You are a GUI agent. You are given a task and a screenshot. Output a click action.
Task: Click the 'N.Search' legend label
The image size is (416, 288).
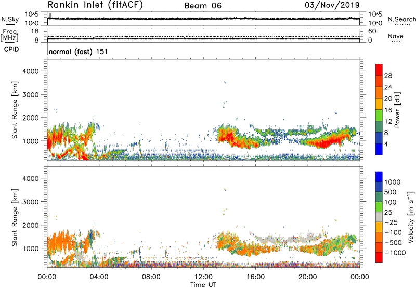pyautogui.click(x=401, y=19)
